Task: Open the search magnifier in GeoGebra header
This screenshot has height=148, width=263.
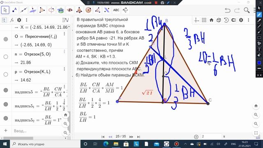Action: [247, 10]
